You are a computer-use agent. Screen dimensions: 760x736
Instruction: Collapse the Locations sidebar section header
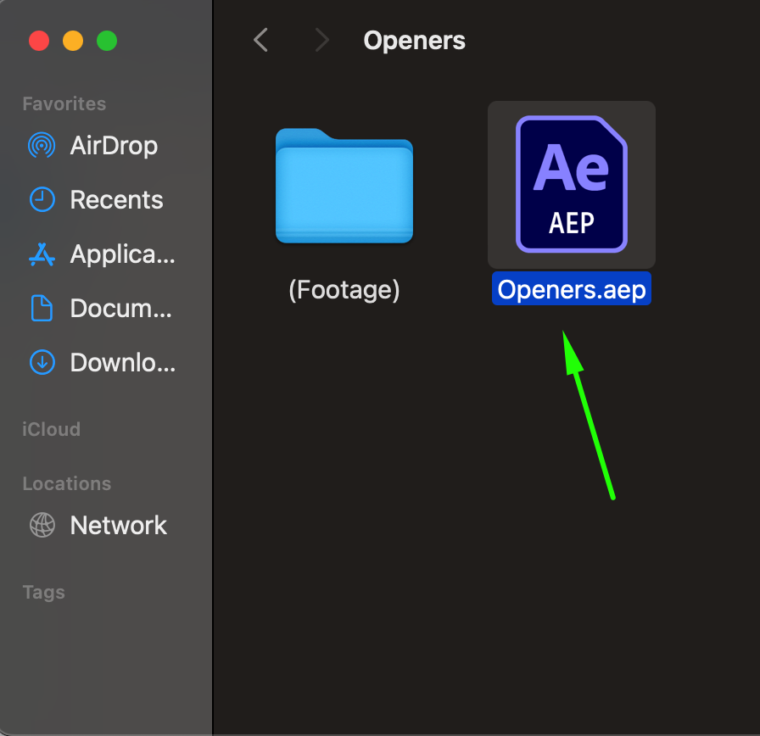pos(66,483)
